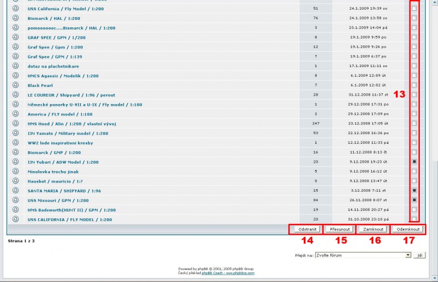Click the Přesunout button
Viewport: 438px width, 282px height.
click(x=340, y=229)
